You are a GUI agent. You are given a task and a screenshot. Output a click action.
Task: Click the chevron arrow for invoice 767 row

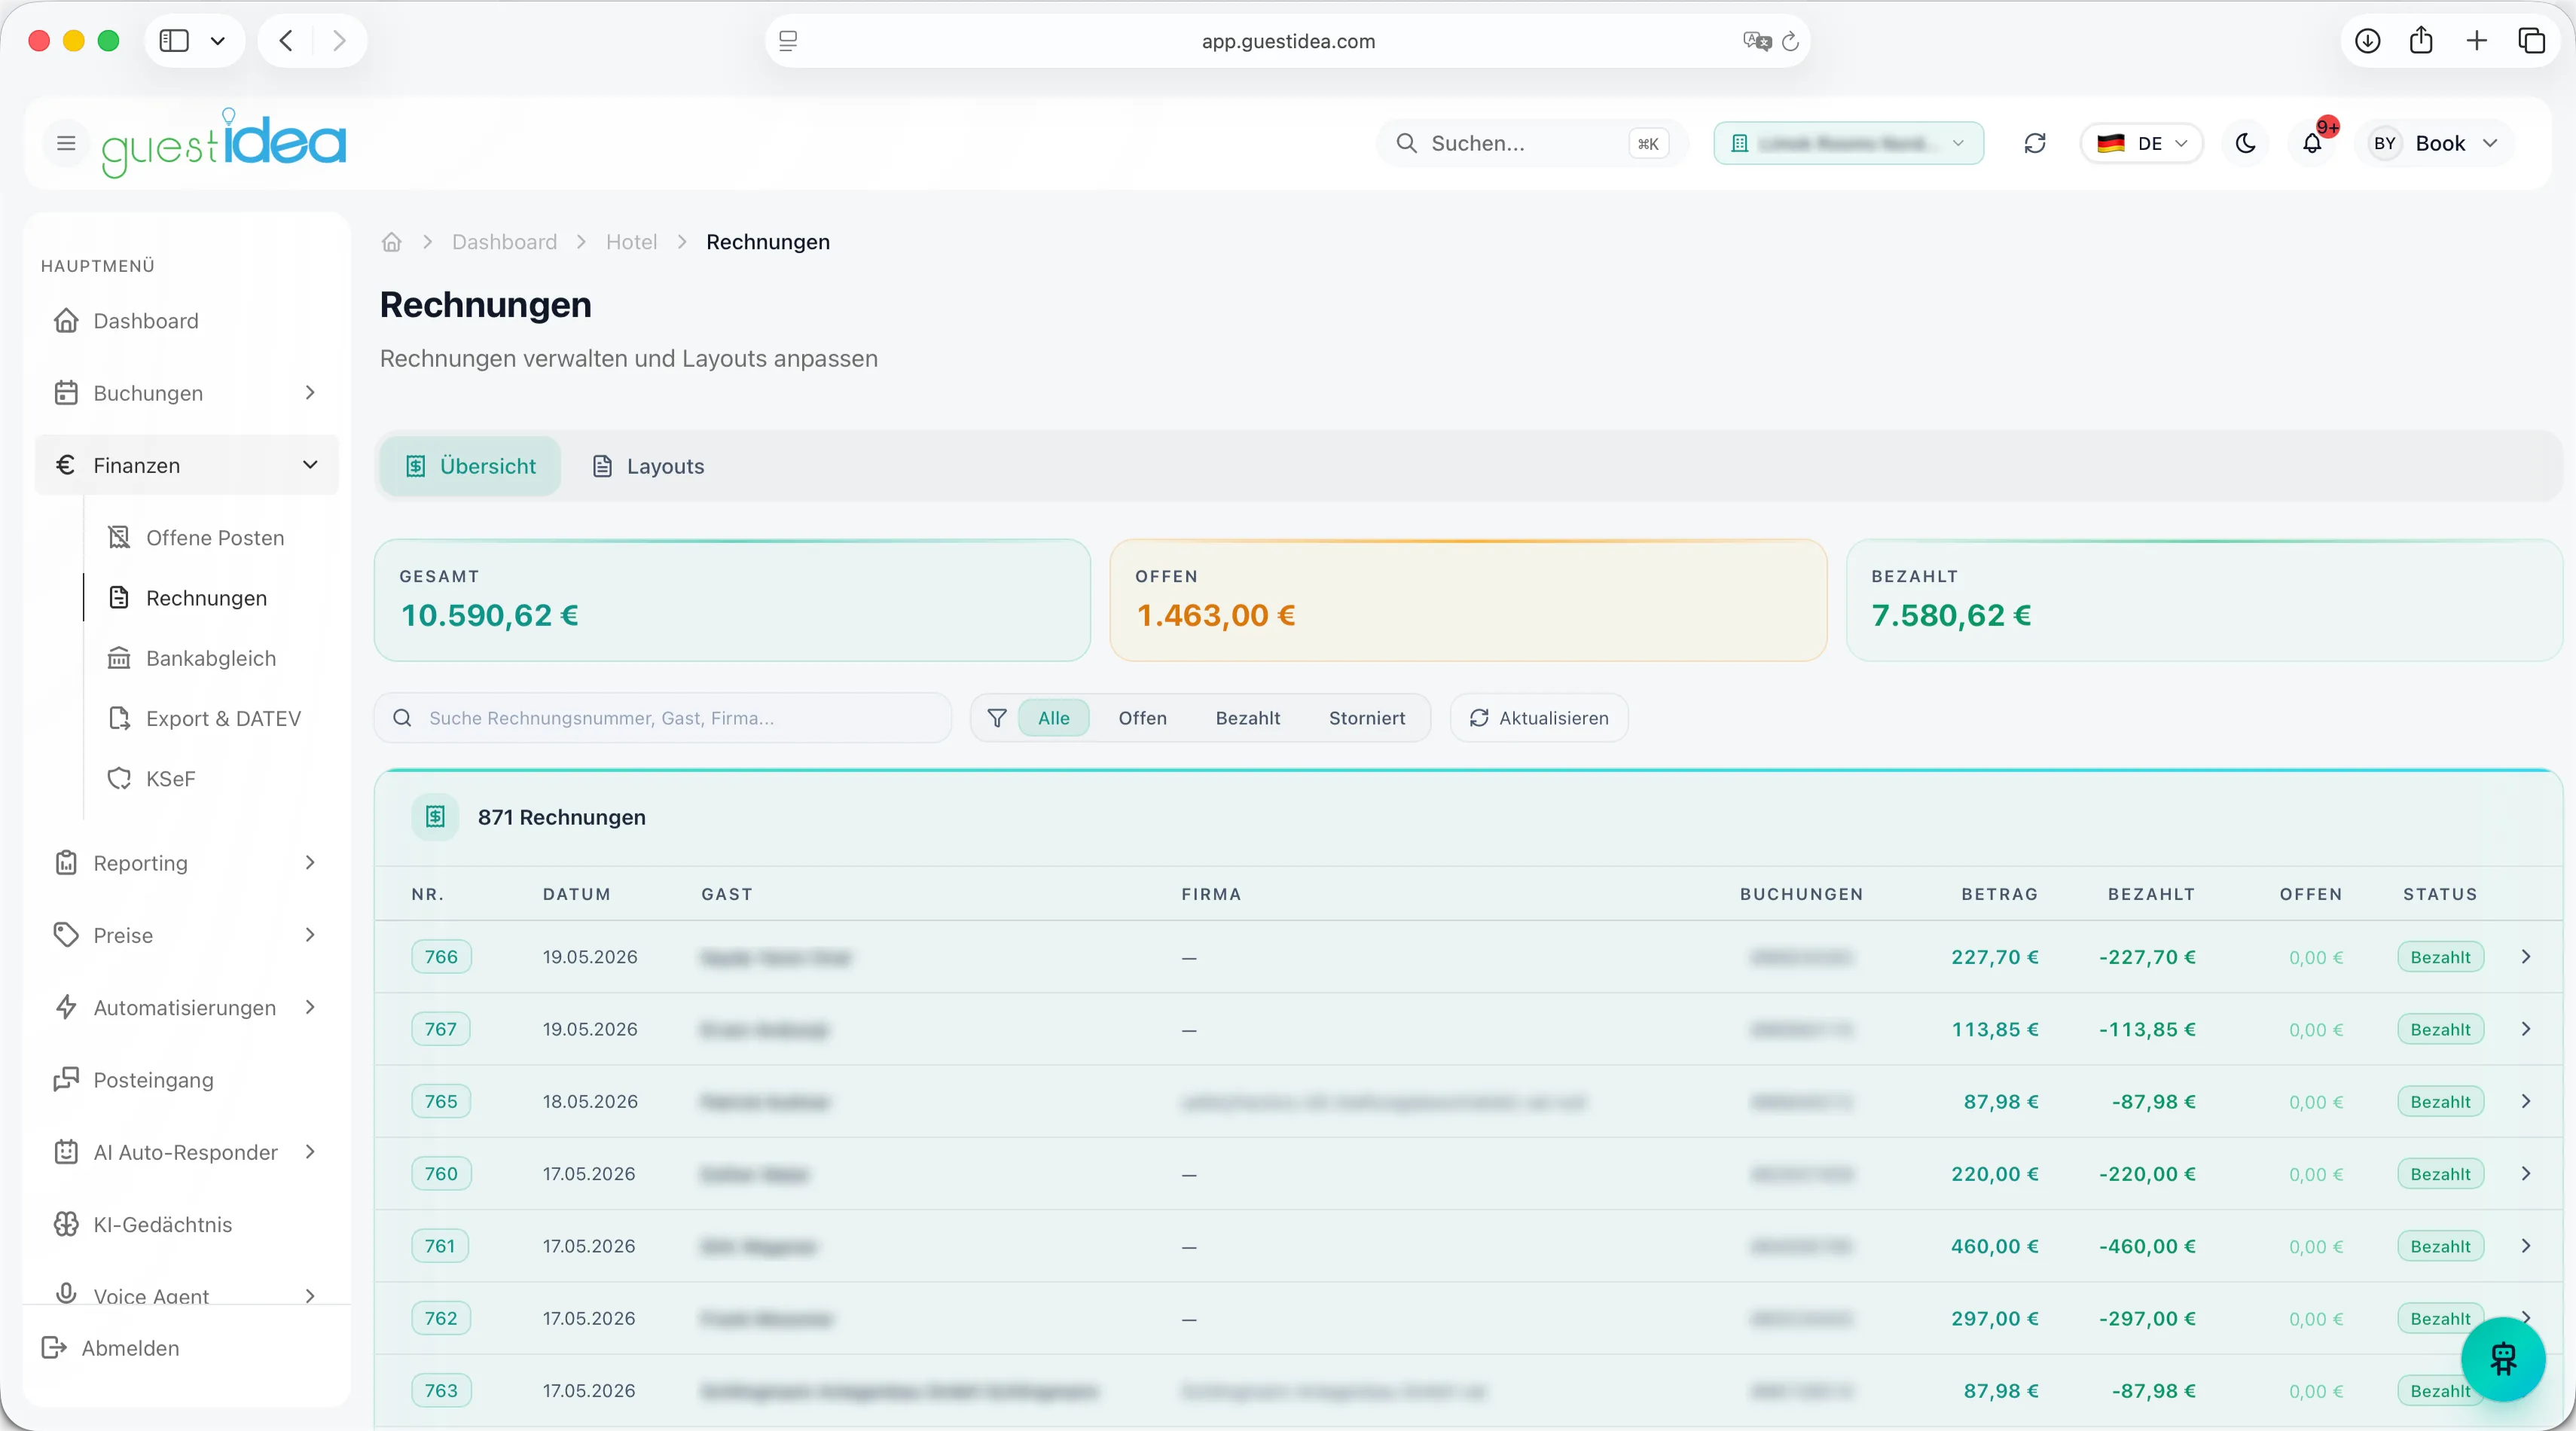[2526, 1029]
